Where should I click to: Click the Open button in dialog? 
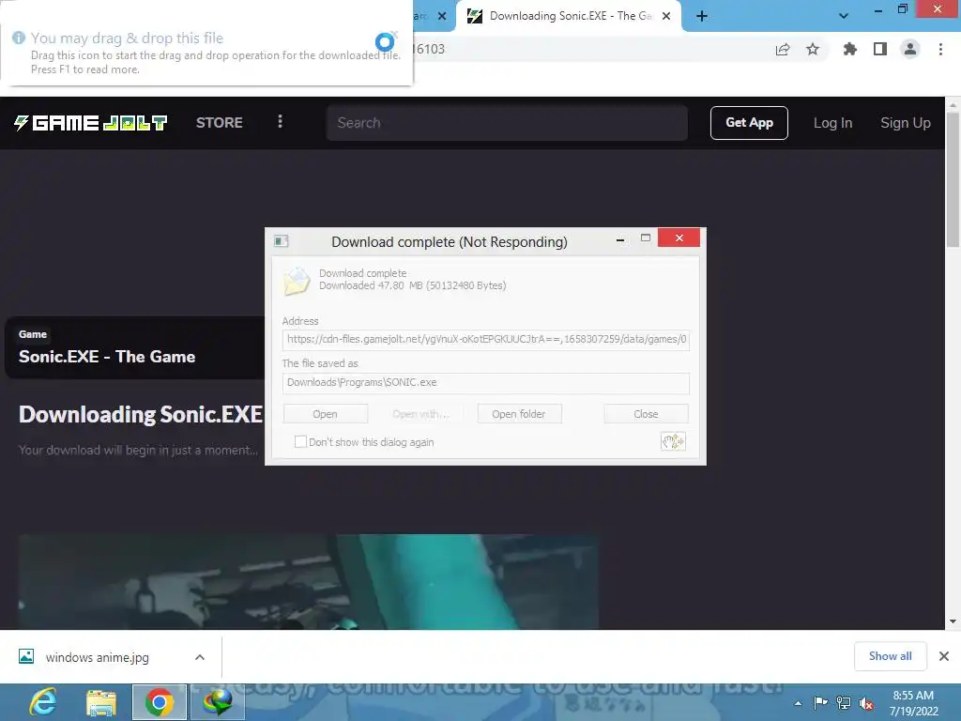click(325, 414)
